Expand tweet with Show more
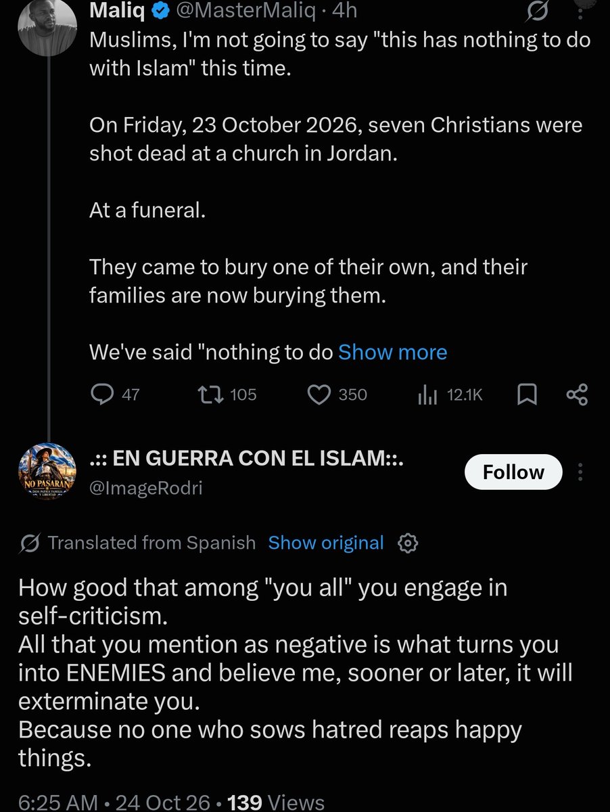610x812 pixels. tap(392, 352)
